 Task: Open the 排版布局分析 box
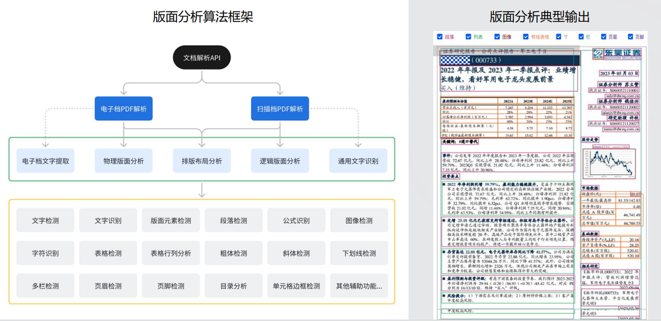coord(202,161)
